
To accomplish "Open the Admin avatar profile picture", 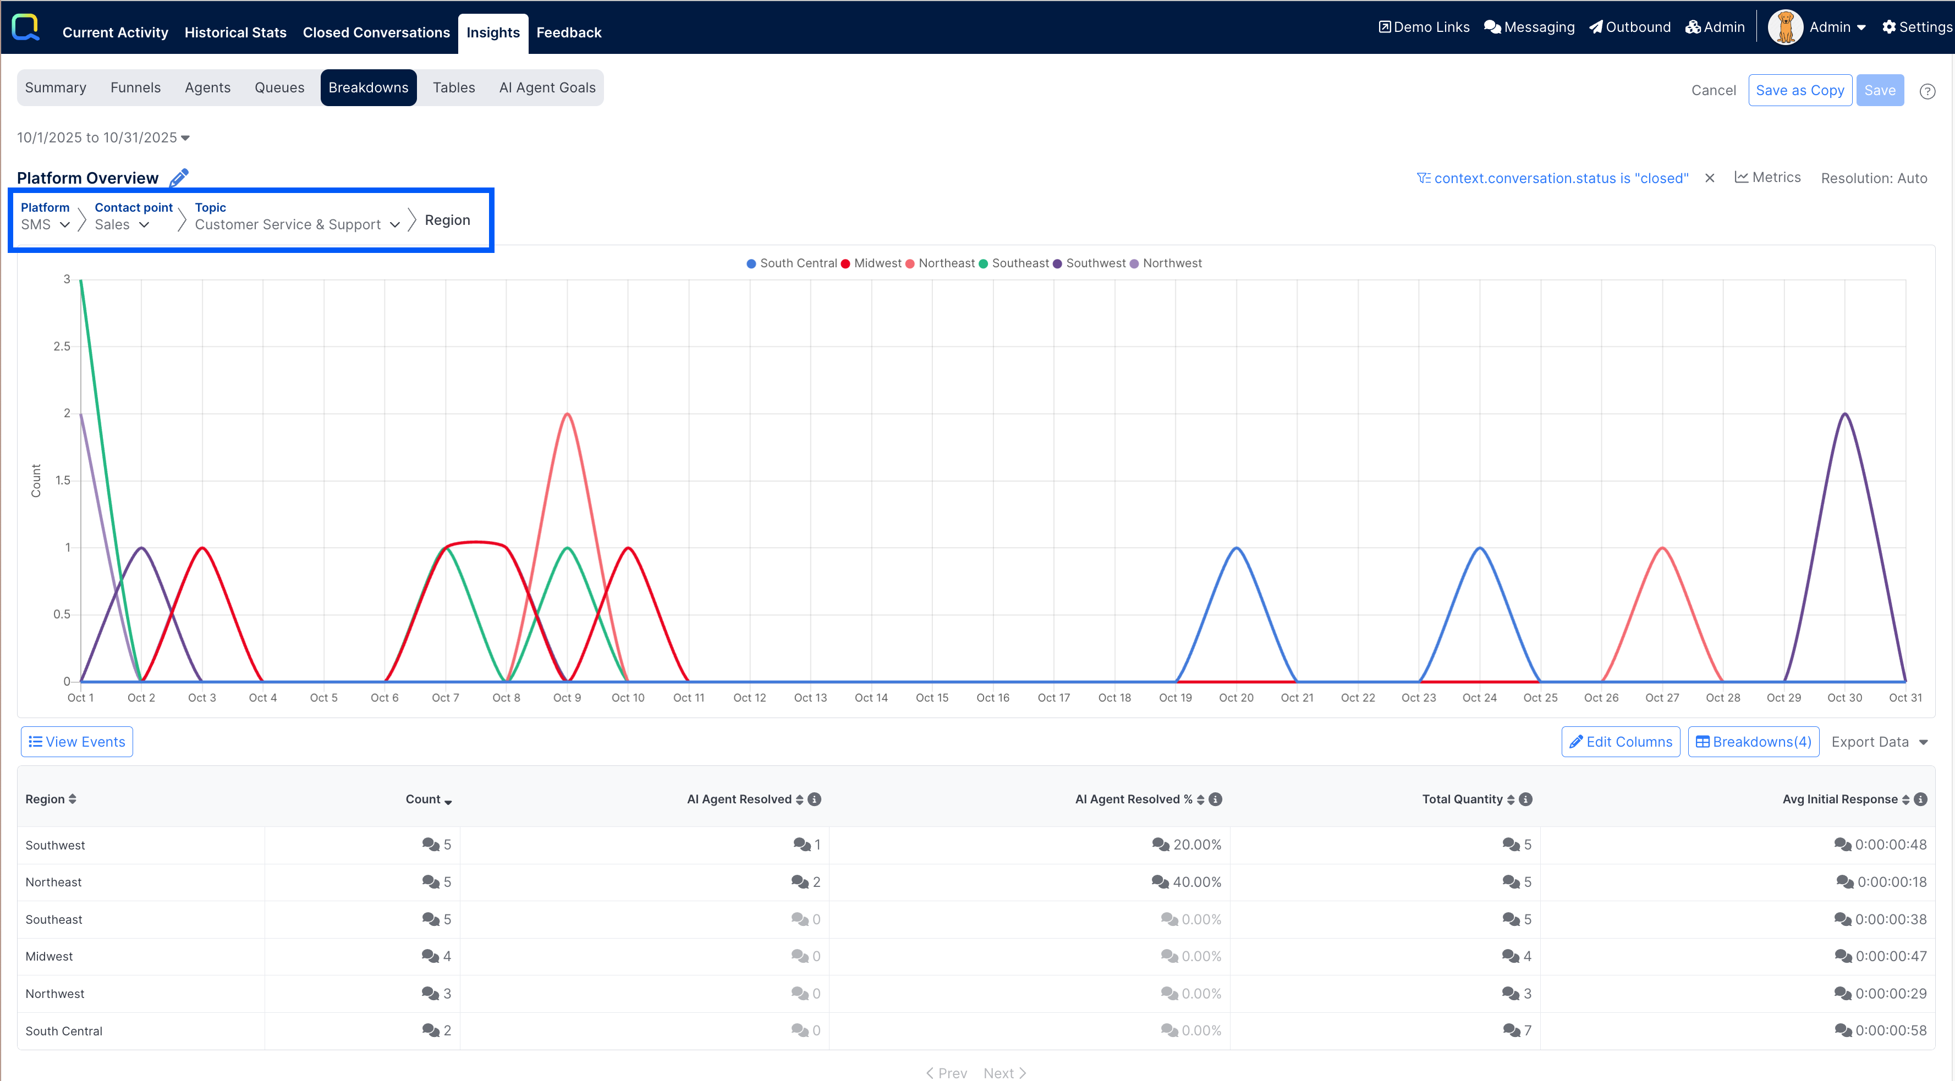I will pos(1785,27).
